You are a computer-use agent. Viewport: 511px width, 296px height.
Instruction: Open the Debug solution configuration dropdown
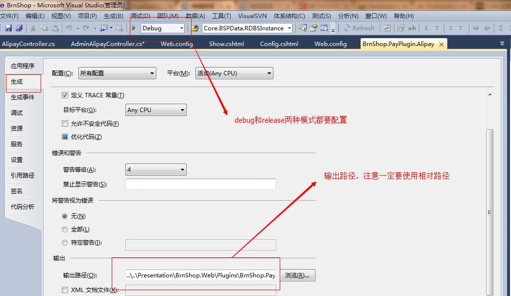click(x=162, y=28)
